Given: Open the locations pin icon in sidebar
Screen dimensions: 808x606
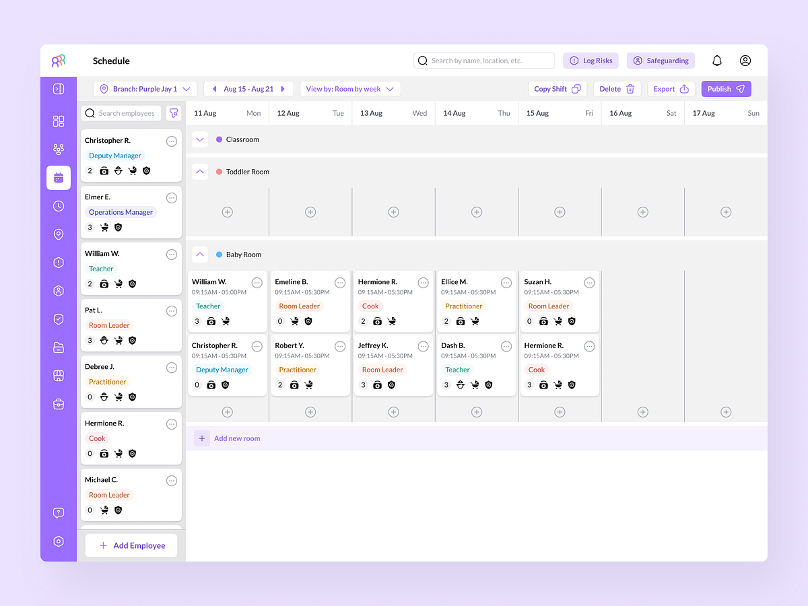Looking at the screenshot, I should pos(58,234).
